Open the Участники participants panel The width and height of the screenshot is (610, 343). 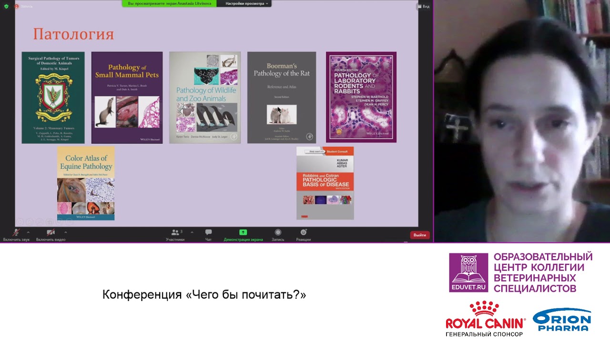click(175, 235)
